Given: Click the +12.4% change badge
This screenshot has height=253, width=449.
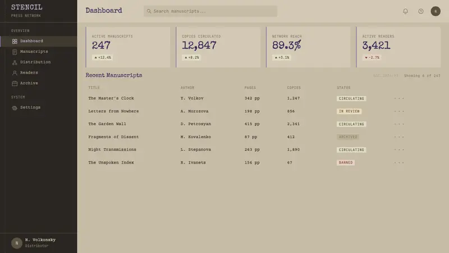Looking at the screenshot, I should click(x=103, y=58).
